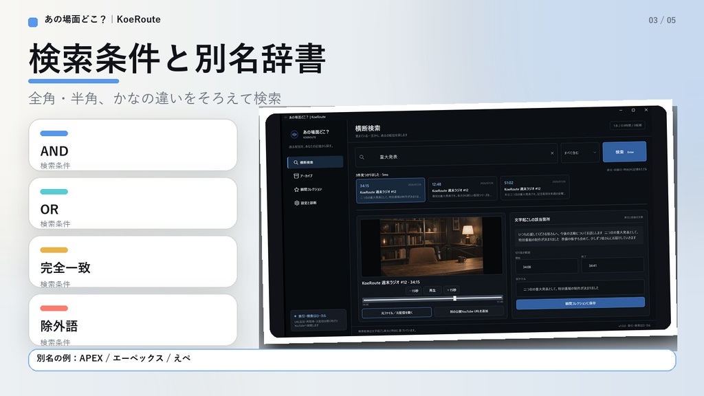Click the AND 検索条件 card on the slide
The image size is (704, 396).
[133, 144]
